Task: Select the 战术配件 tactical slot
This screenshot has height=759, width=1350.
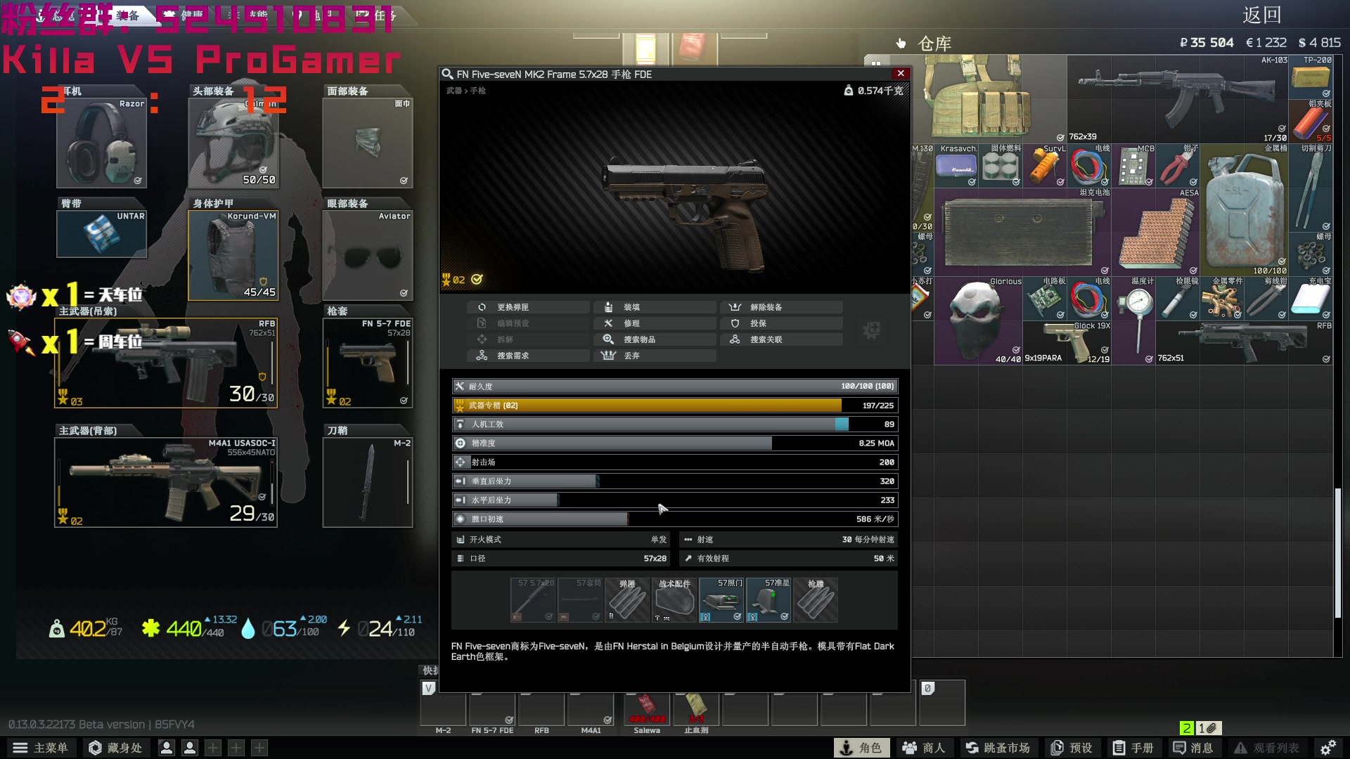Action: click(x=674, y=600)
